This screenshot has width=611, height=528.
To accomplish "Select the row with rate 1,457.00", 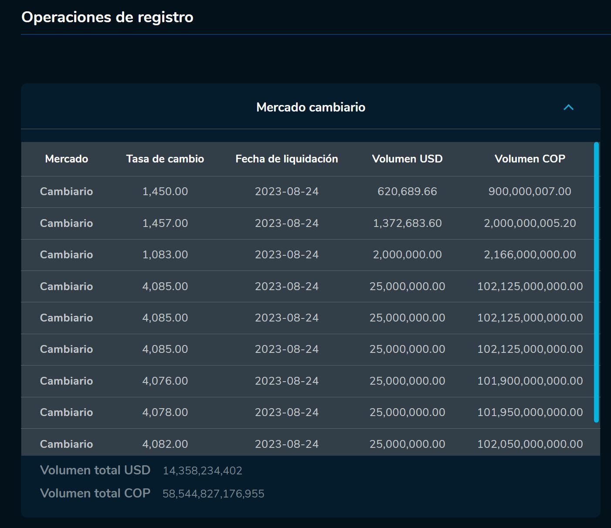I will pyautogui.click(x=305, y=223).
